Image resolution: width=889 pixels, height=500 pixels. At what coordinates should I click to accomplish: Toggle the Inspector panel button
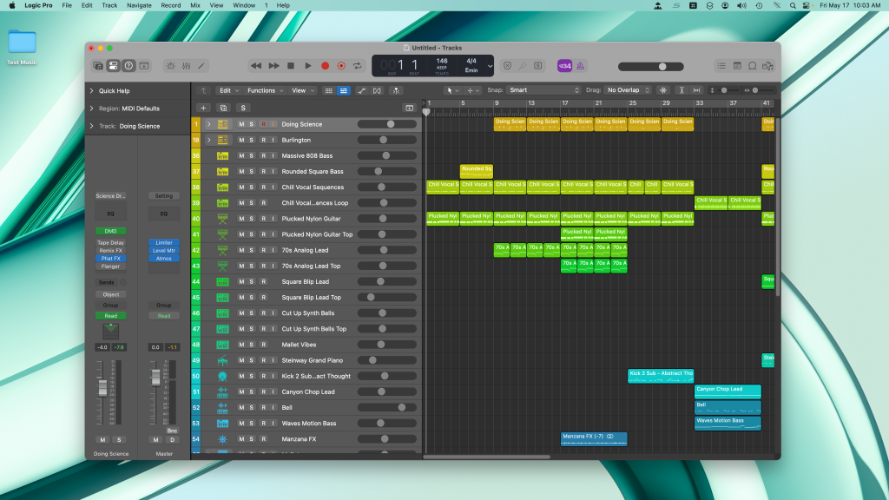(114, 66)
